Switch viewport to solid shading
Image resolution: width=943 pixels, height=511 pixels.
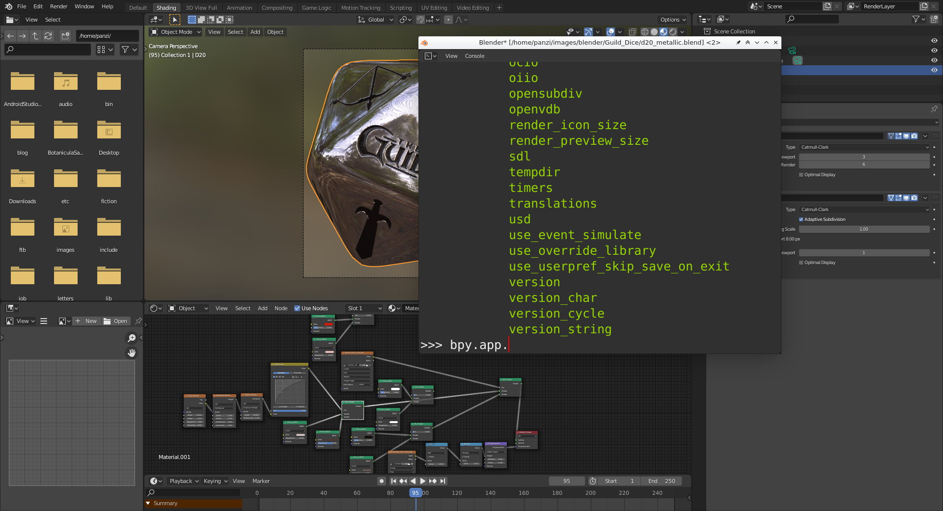pos(654,32)
